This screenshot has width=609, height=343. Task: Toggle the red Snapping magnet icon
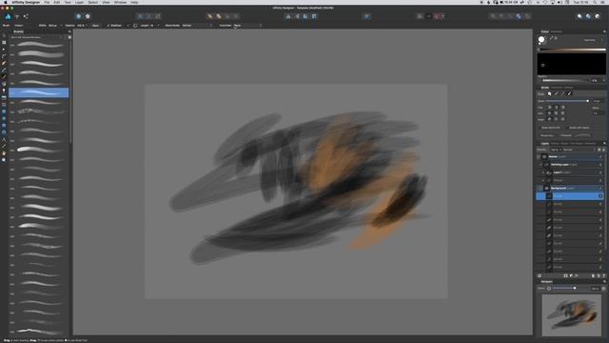[438, 16]
